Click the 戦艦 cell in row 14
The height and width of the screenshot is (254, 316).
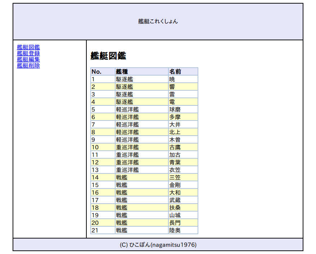[x=142, y=177]
